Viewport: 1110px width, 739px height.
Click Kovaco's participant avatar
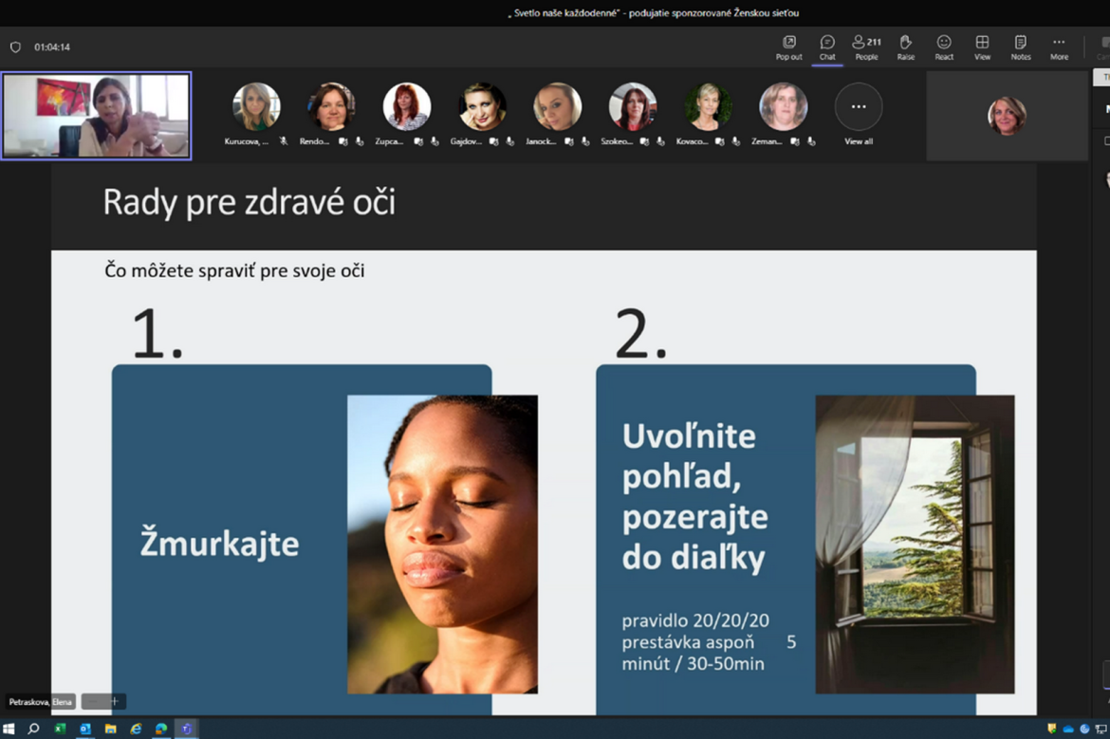pyautogui.click(x=708, y=106)
